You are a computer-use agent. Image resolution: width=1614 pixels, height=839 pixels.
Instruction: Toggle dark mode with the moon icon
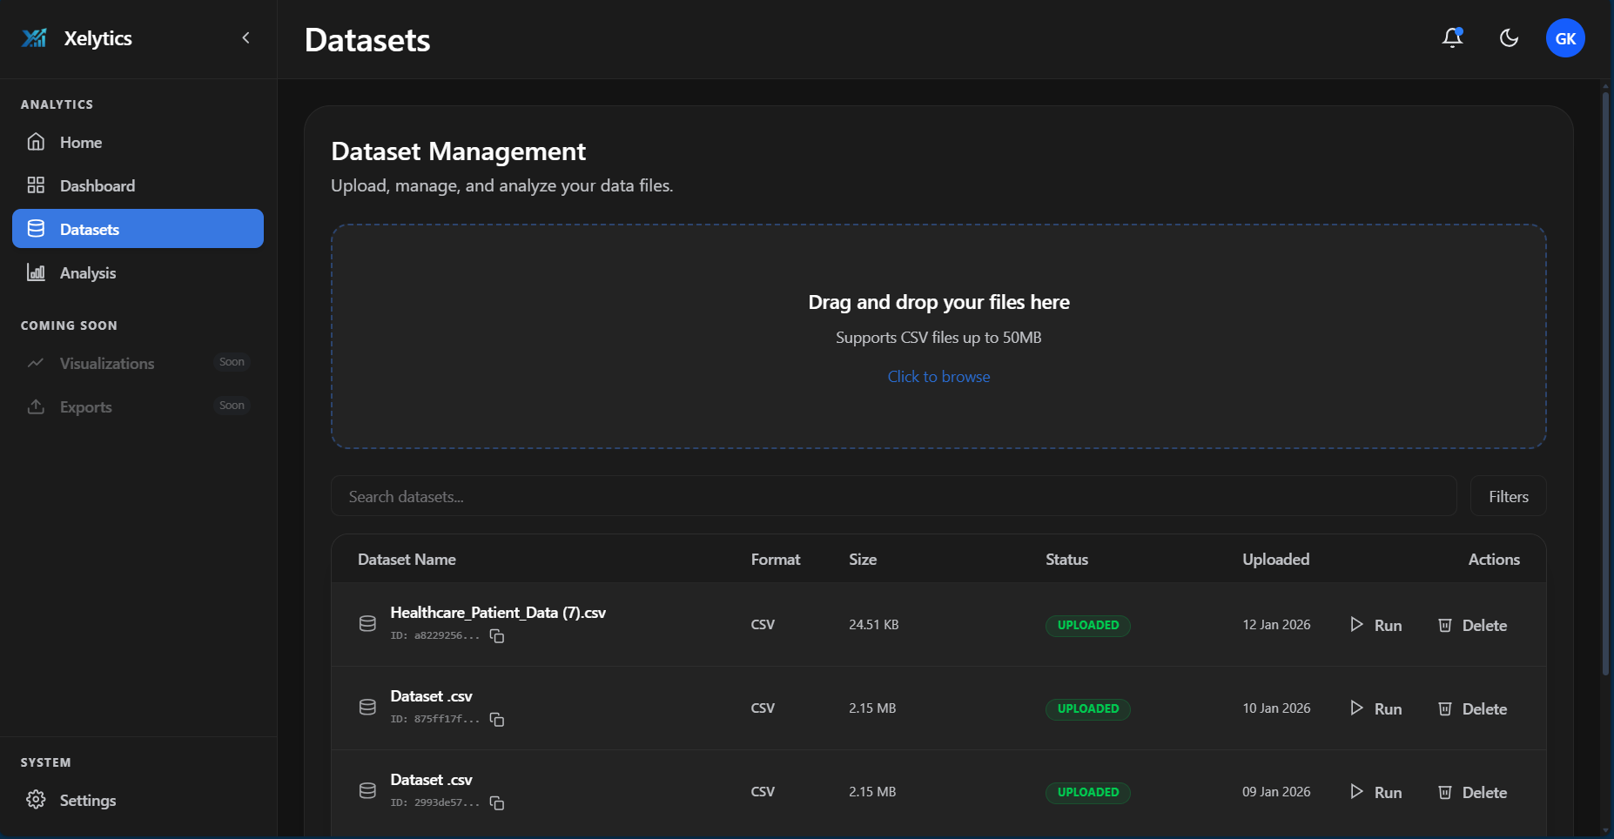click(x=1509, y=37)
